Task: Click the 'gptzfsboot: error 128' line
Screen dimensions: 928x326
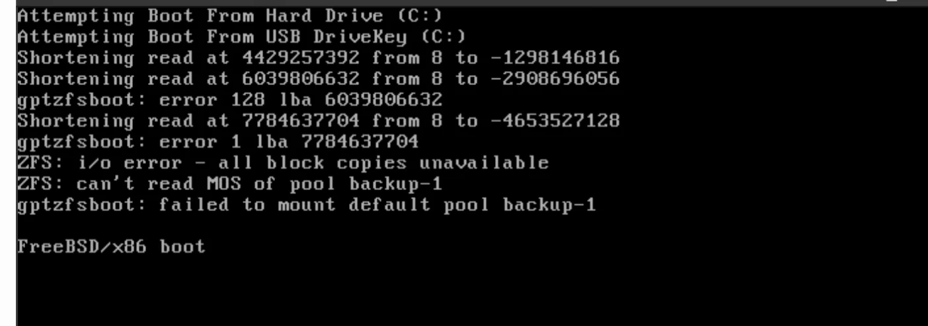Action: click(229, 100)
